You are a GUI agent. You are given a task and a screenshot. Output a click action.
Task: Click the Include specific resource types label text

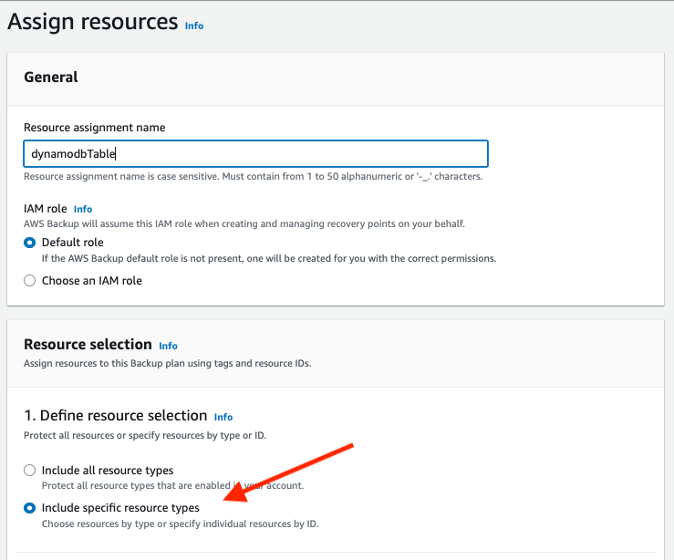click(x=120, y=508)
